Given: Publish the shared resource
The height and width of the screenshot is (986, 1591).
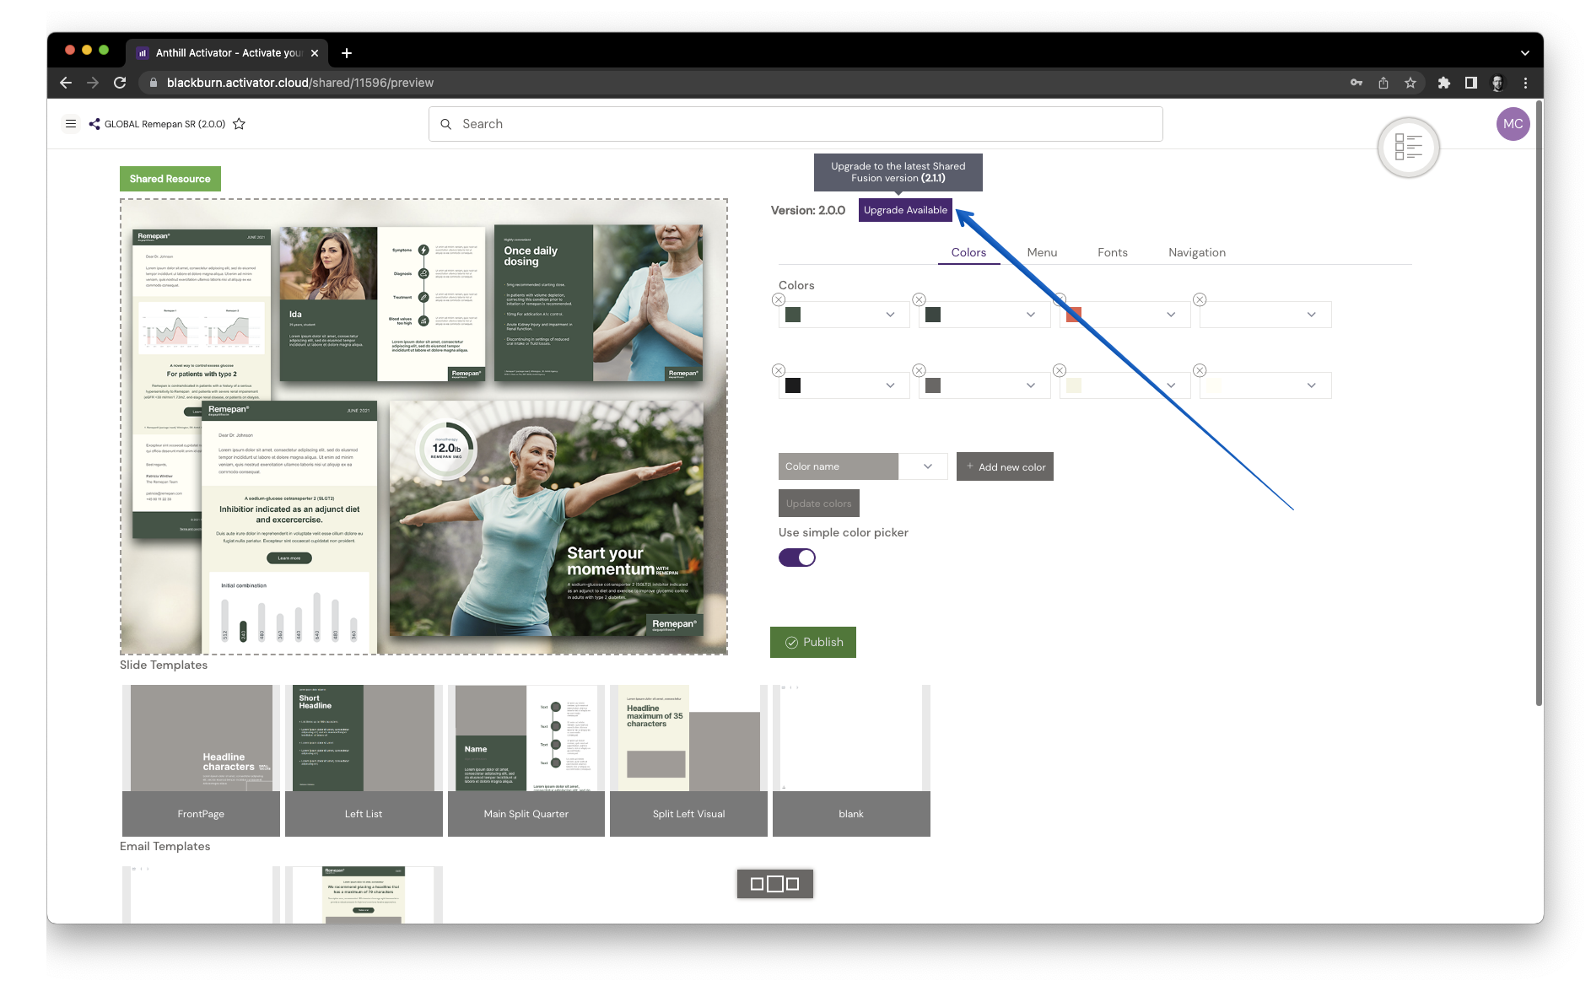Looking at the screenshot, I should pyautogui.click(x=812, y=642).
